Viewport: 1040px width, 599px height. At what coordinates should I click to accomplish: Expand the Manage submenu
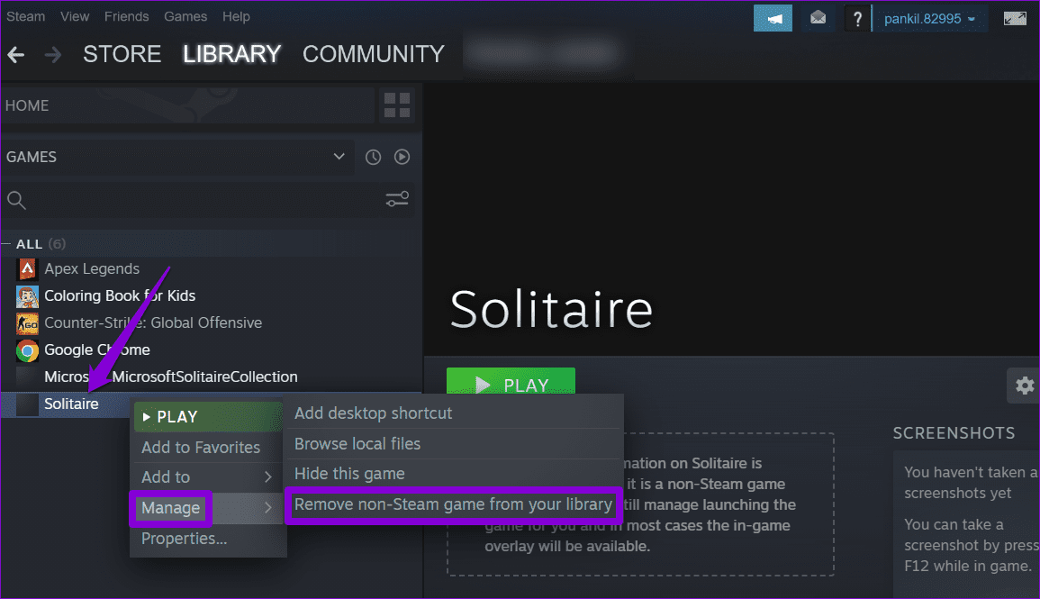(x=208, y=508)
